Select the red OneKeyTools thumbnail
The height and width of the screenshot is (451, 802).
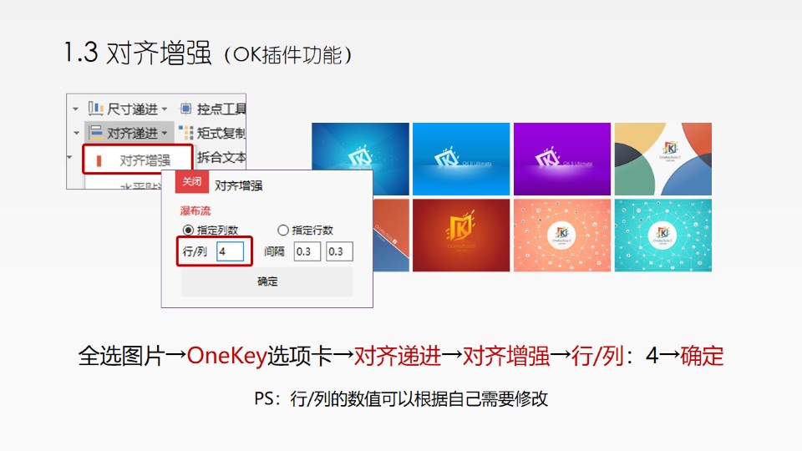(x=461, y=236)
